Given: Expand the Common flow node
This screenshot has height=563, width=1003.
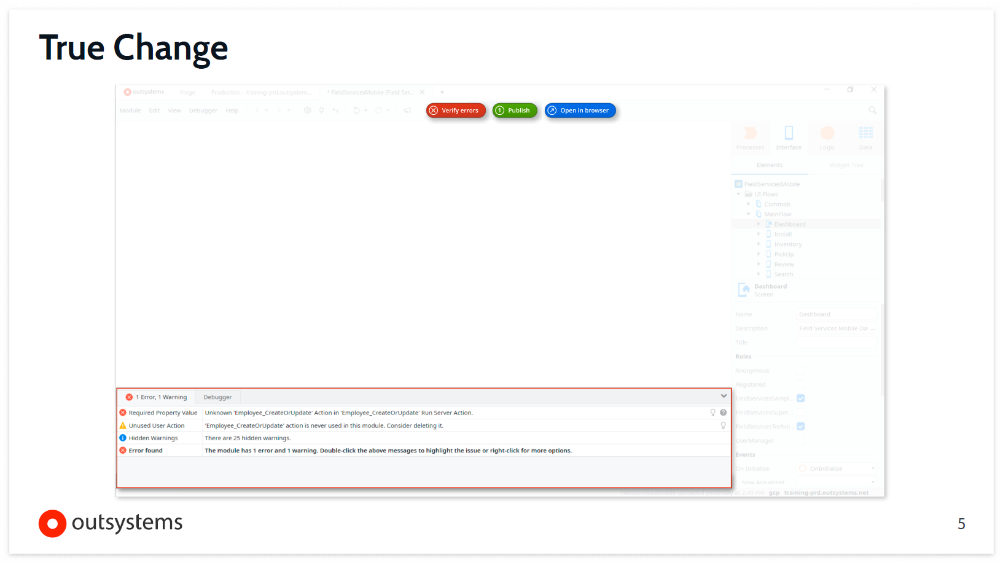Looking at the screenshot, I should pyautogui.click(x=749, y=204).
